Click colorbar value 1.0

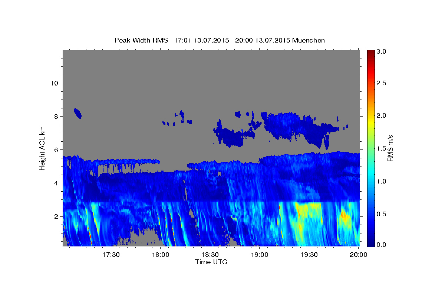coord(382,181)
